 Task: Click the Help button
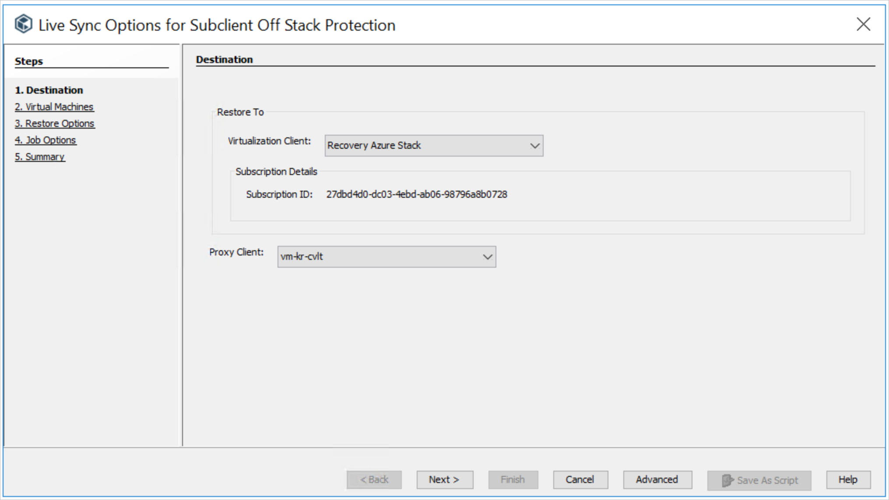tap(848, 480)
